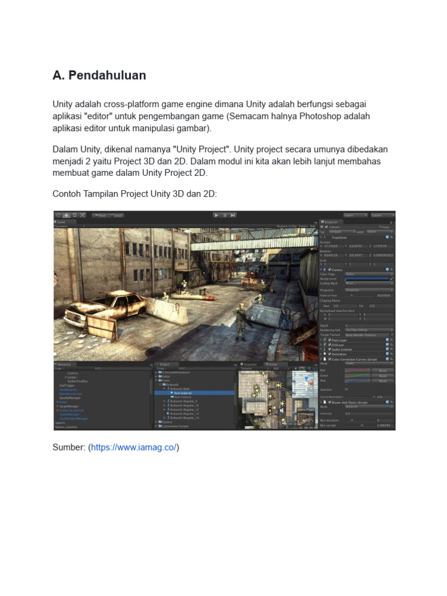Switch to the Project tab
The image size is (447, 596).
167,364
